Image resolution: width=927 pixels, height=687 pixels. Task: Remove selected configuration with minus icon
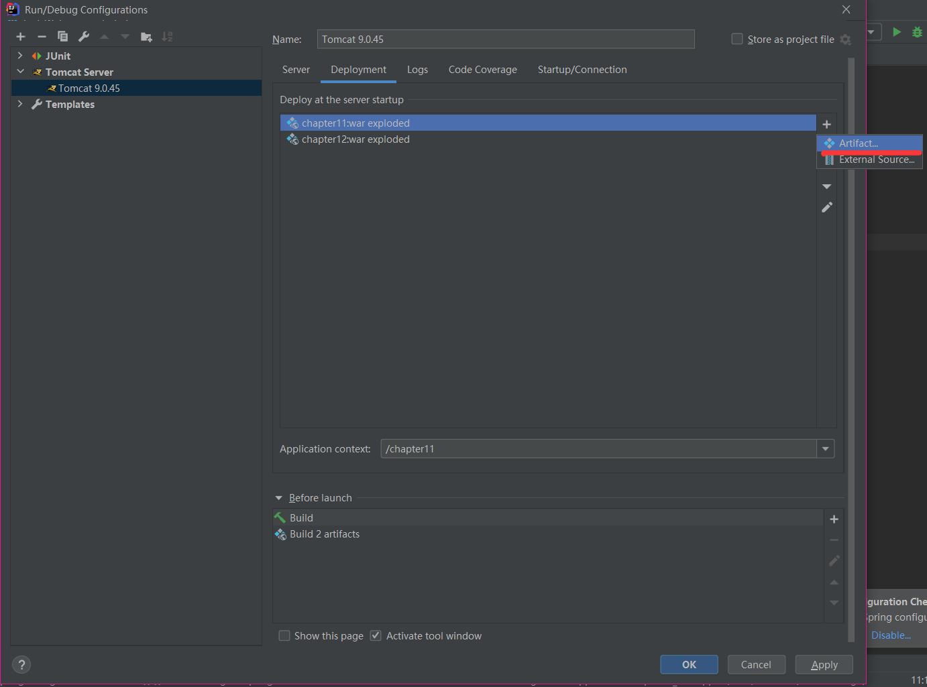click(x=42, y=37)
